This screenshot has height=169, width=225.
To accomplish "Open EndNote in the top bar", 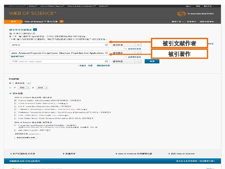I will 104,6.
